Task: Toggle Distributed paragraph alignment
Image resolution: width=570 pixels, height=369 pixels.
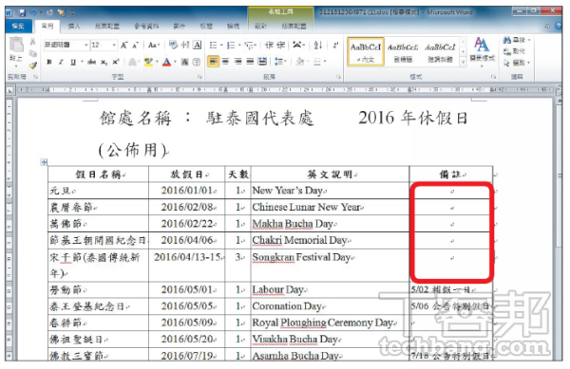Action: click(262, 62)
